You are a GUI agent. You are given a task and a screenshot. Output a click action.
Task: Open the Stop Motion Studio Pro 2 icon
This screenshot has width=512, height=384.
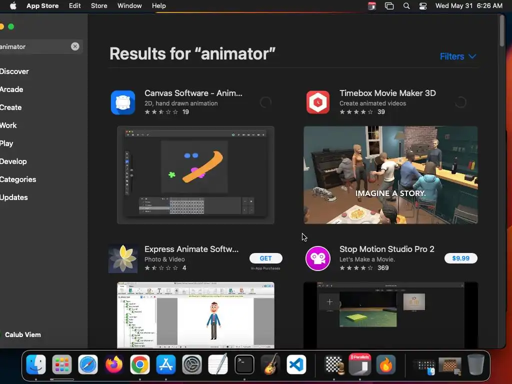(x=317, y=258)
